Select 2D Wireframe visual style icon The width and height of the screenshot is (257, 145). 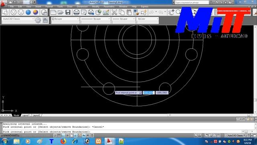(x=5, y=12)
